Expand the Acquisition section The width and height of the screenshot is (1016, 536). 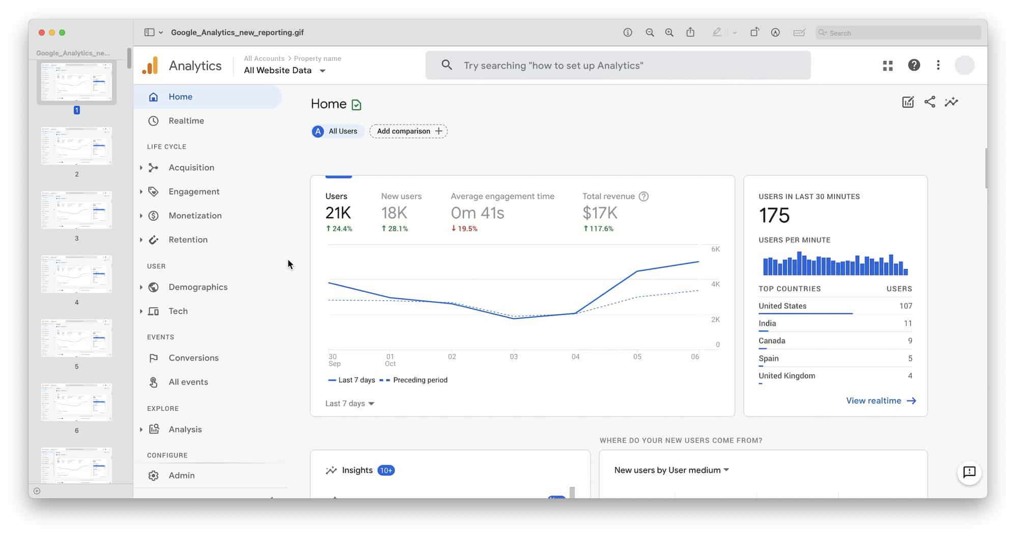click(x=141, y=167)
